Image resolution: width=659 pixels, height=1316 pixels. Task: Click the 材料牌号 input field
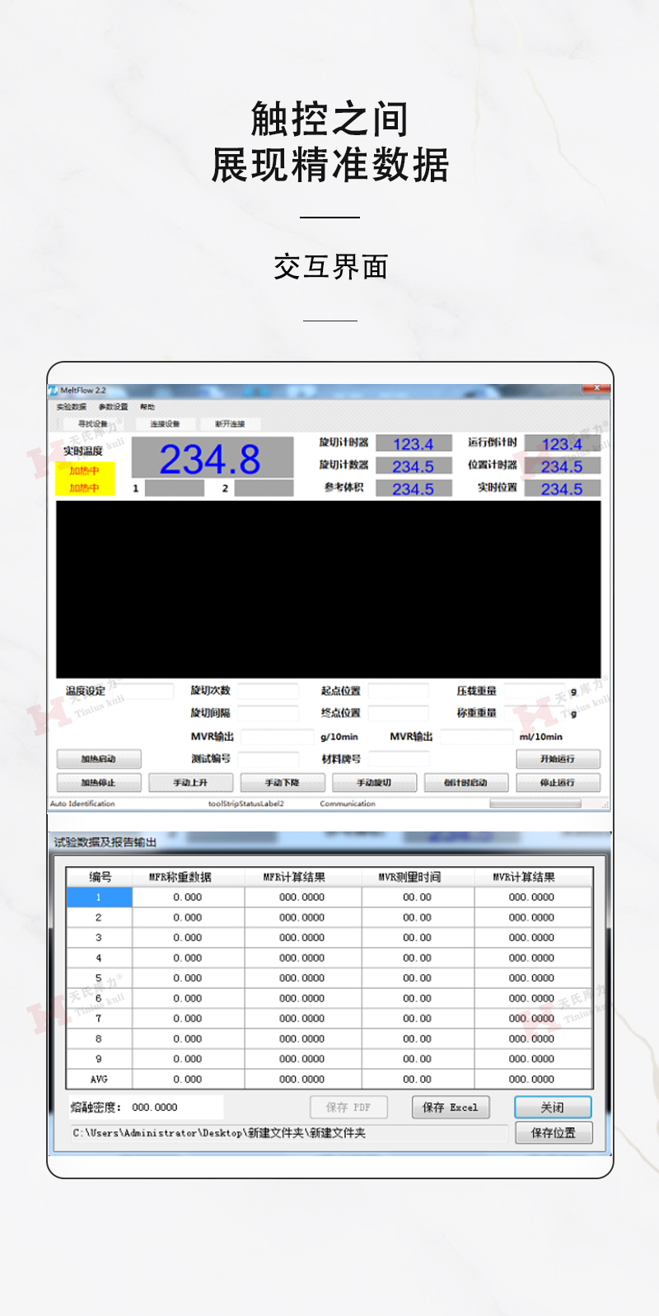(398, 759)
